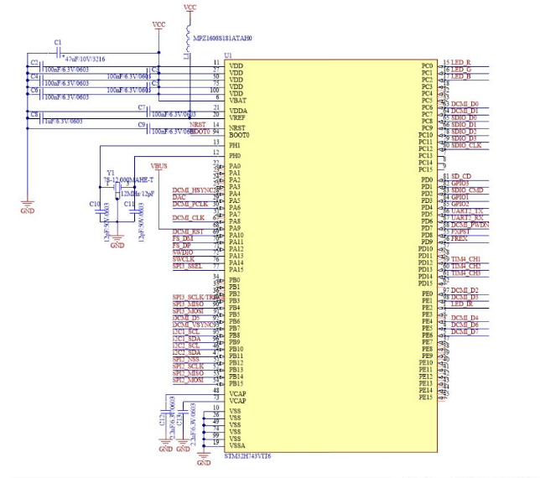This screenshot has width=540, height=478.
Task: Click the DCMI_VSYNC net label
Action: 193,325
